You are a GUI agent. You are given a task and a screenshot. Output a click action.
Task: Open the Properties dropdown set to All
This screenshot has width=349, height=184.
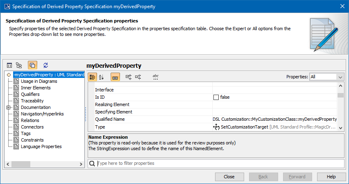point(326,77)
